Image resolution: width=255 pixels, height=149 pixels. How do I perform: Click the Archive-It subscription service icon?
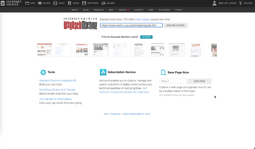pos(103,72)
